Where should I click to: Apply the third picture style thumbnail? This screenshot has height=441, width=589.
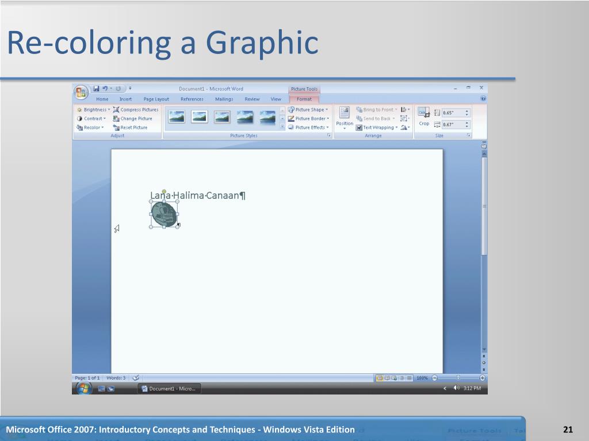click(222, 117)
